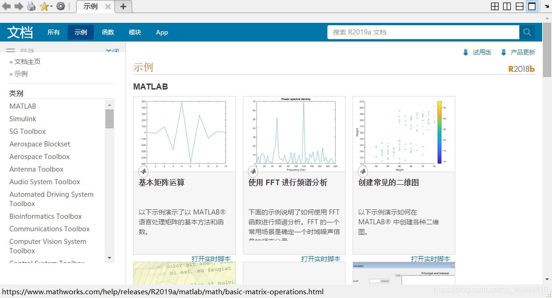Select Audio System Toolbox category

(45, 182)
